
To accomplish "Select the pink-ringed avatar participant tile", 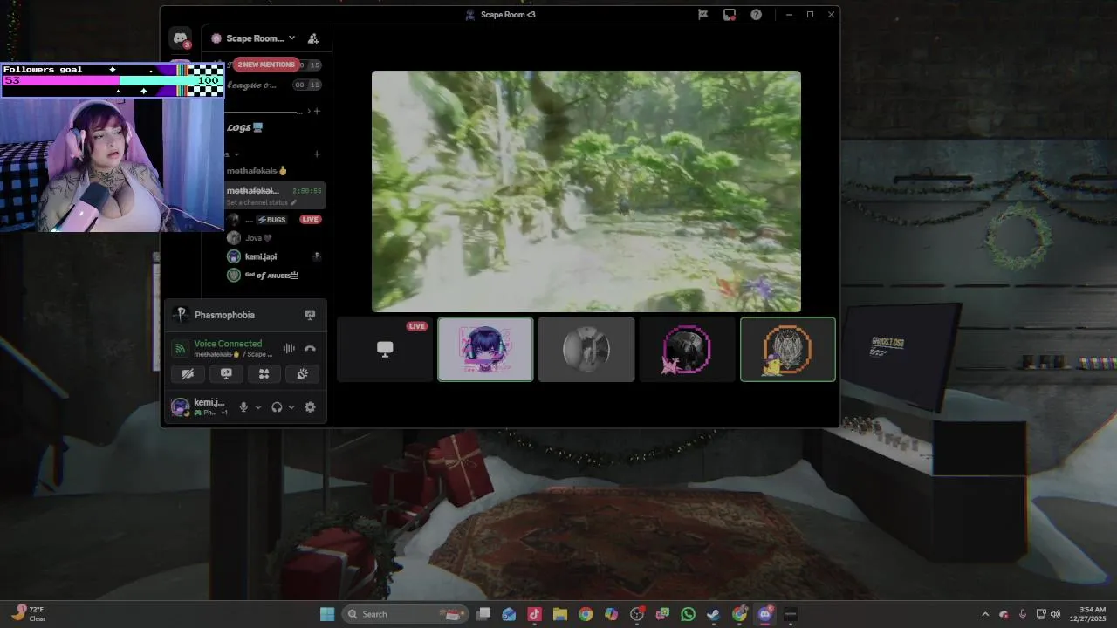I will [x=687, y=349].
